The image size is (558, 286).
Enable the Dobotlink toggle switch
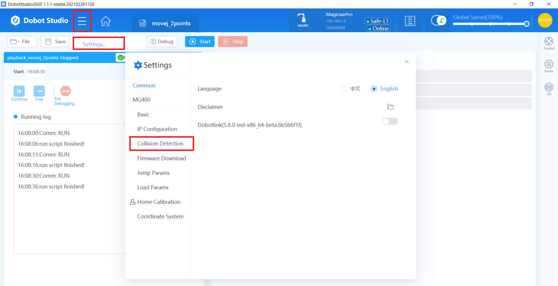[x=390, y=121]
